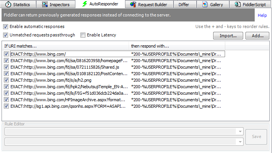Open the lower Rule Editor dropdown arrow
This screenshot has width=272, height=153.
pyautogui.click(x=240, y=142)
